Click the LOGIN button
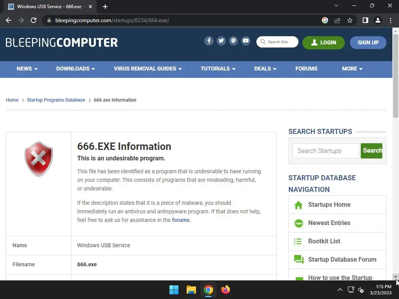 click(323, 42)
